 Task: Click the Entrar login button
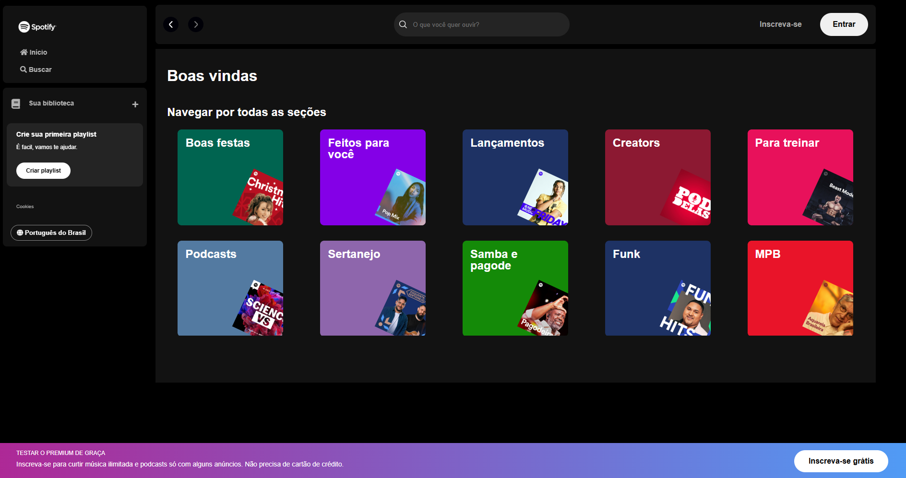[844, 24]
